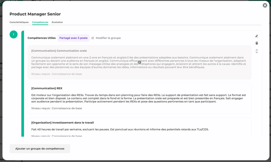The width and height of the screenshot is (271, 162).
Task: Open the Evolution tab
Action: click(x=57, y=22)
